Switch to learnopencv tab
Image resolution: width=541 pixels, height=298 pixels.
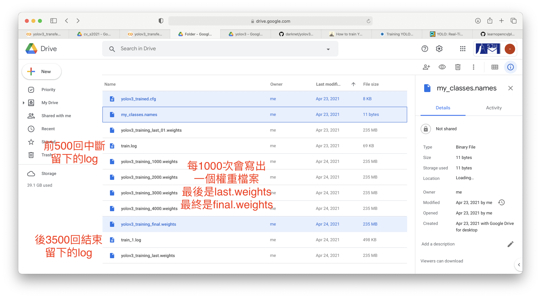point(497,34)
